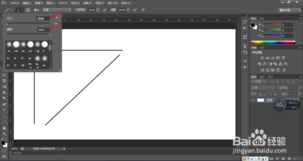Select the Blur droplet tool
The width and height of the screenshot is (303, 161).
tap(4, 93)
